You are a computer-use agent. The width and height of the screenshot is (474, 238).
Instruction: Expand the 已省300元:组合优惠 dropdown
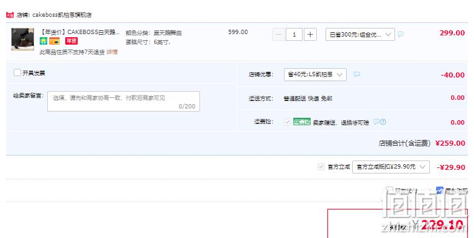click(360, 34)
